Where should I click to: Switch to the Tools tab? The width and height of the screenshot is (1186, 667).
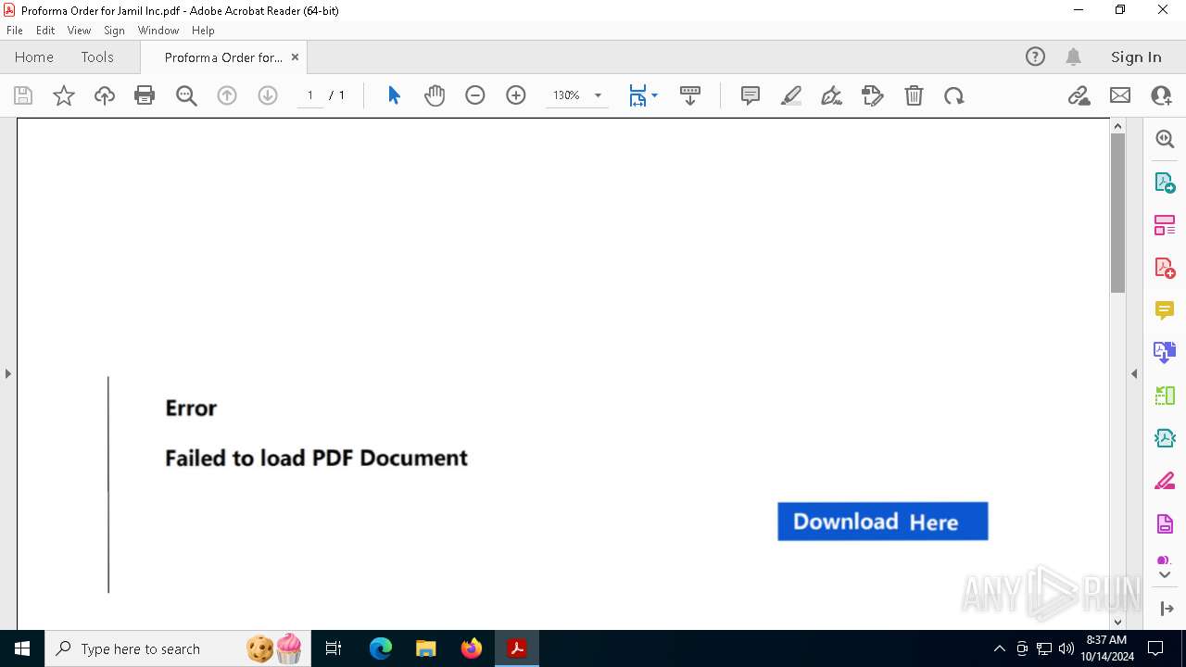(x=97, y=57)
